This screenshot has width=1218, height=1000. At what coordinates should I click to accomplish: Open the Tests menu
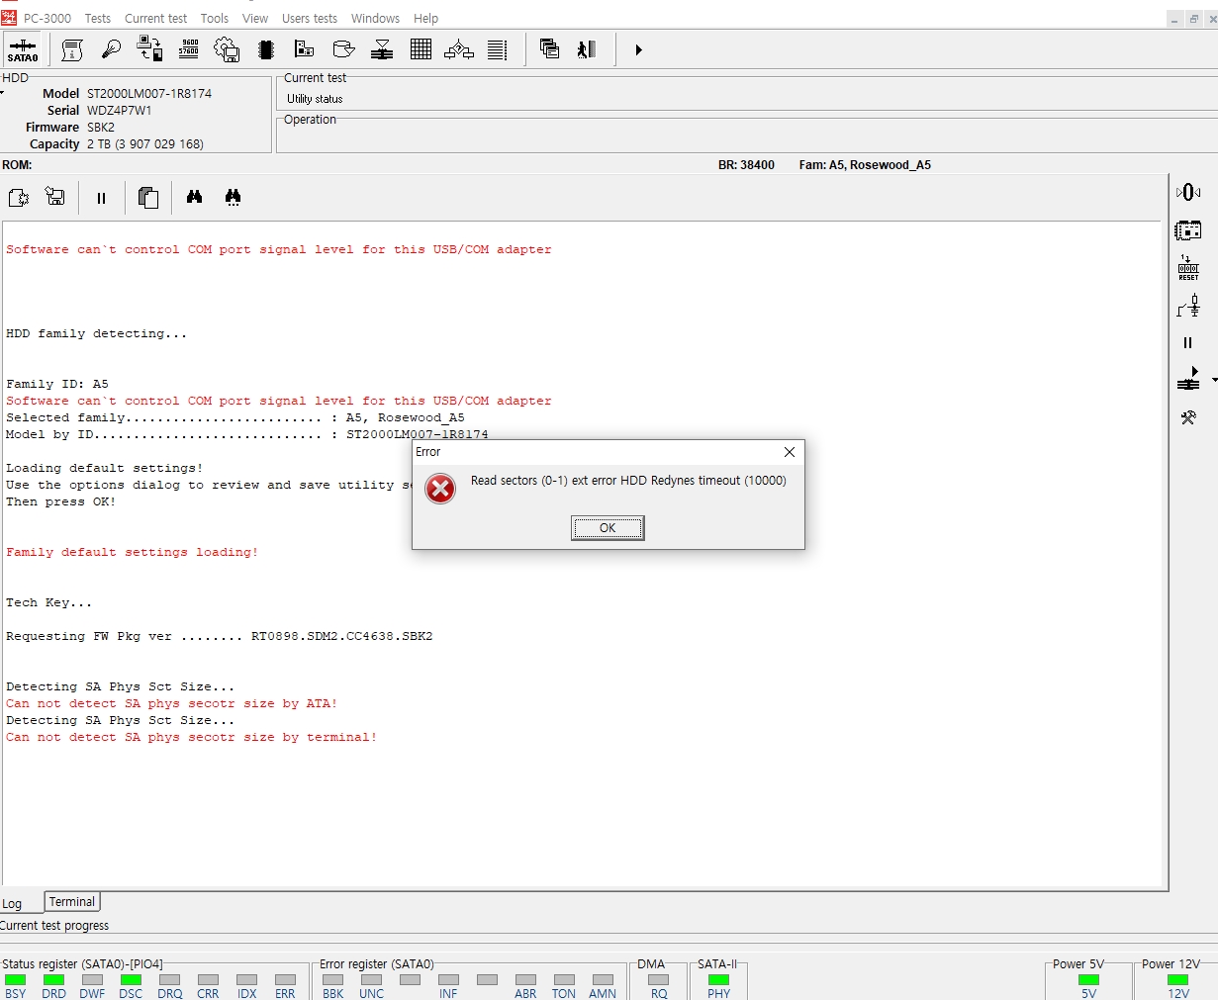point(98,18)
